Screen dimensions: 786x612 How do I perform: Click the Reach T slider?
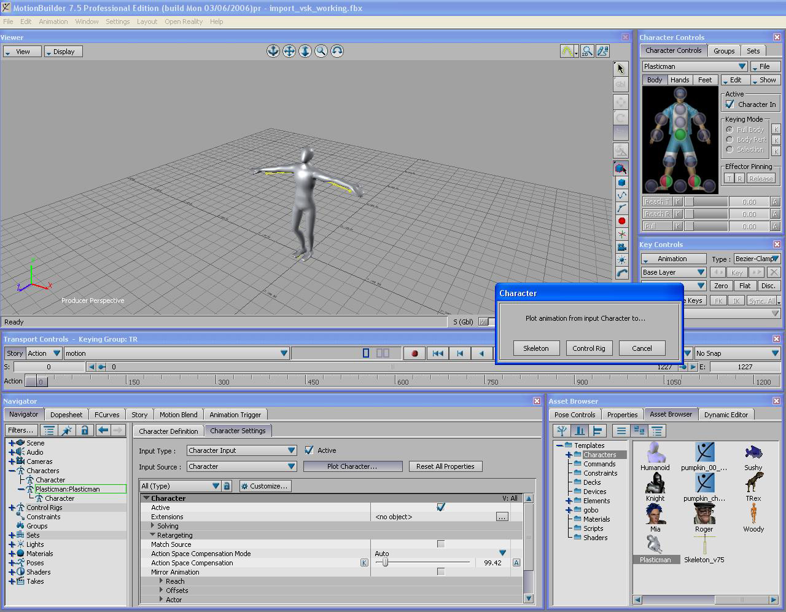[706, 202]
